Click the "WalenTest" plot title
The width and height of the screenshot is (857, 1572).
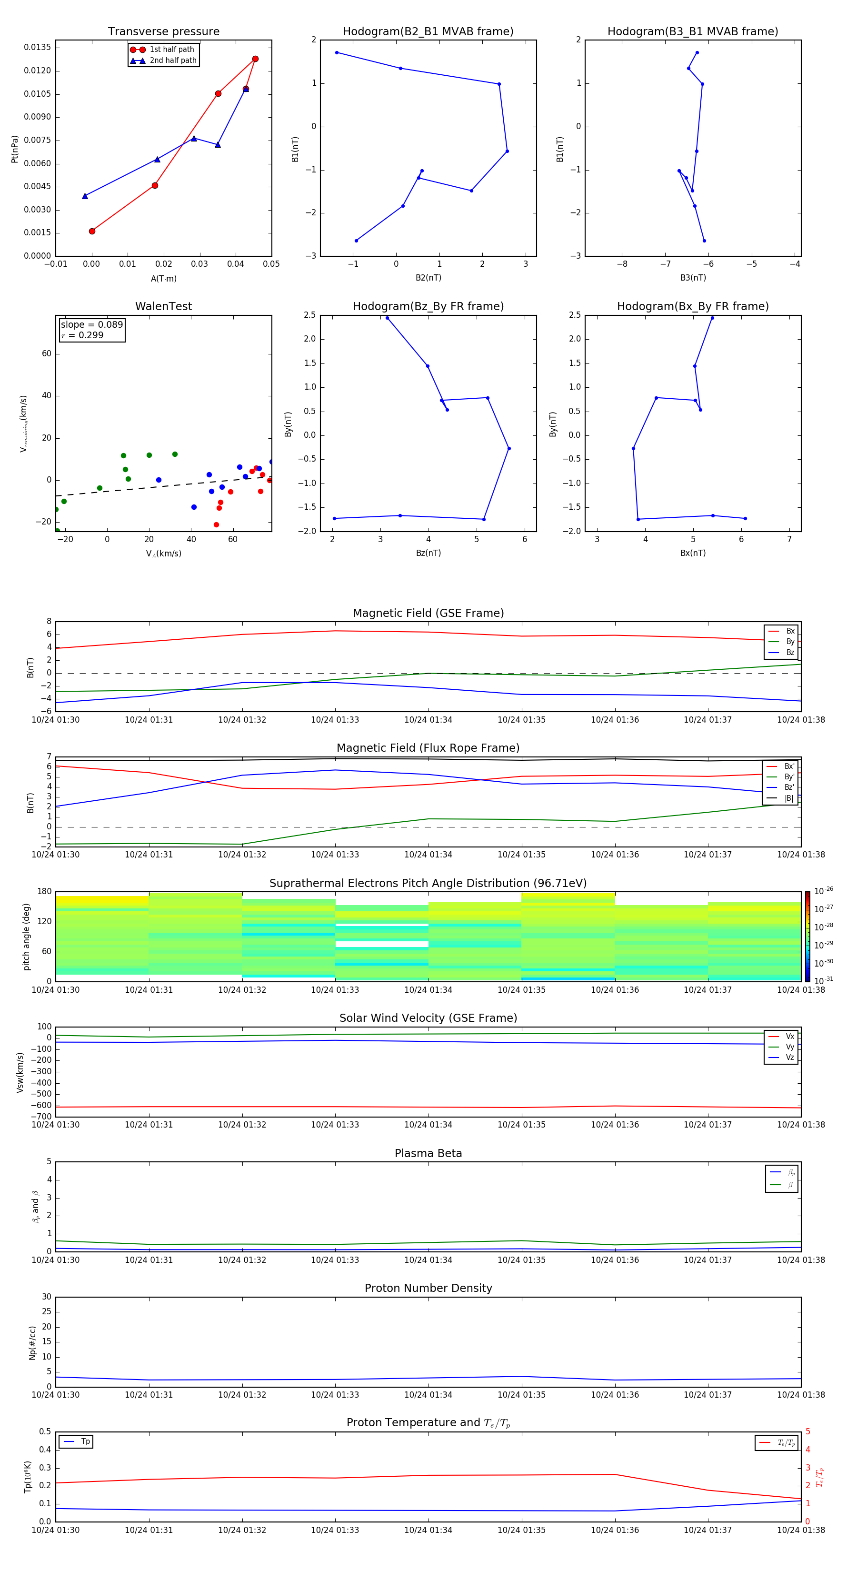(x=163, y=306)
